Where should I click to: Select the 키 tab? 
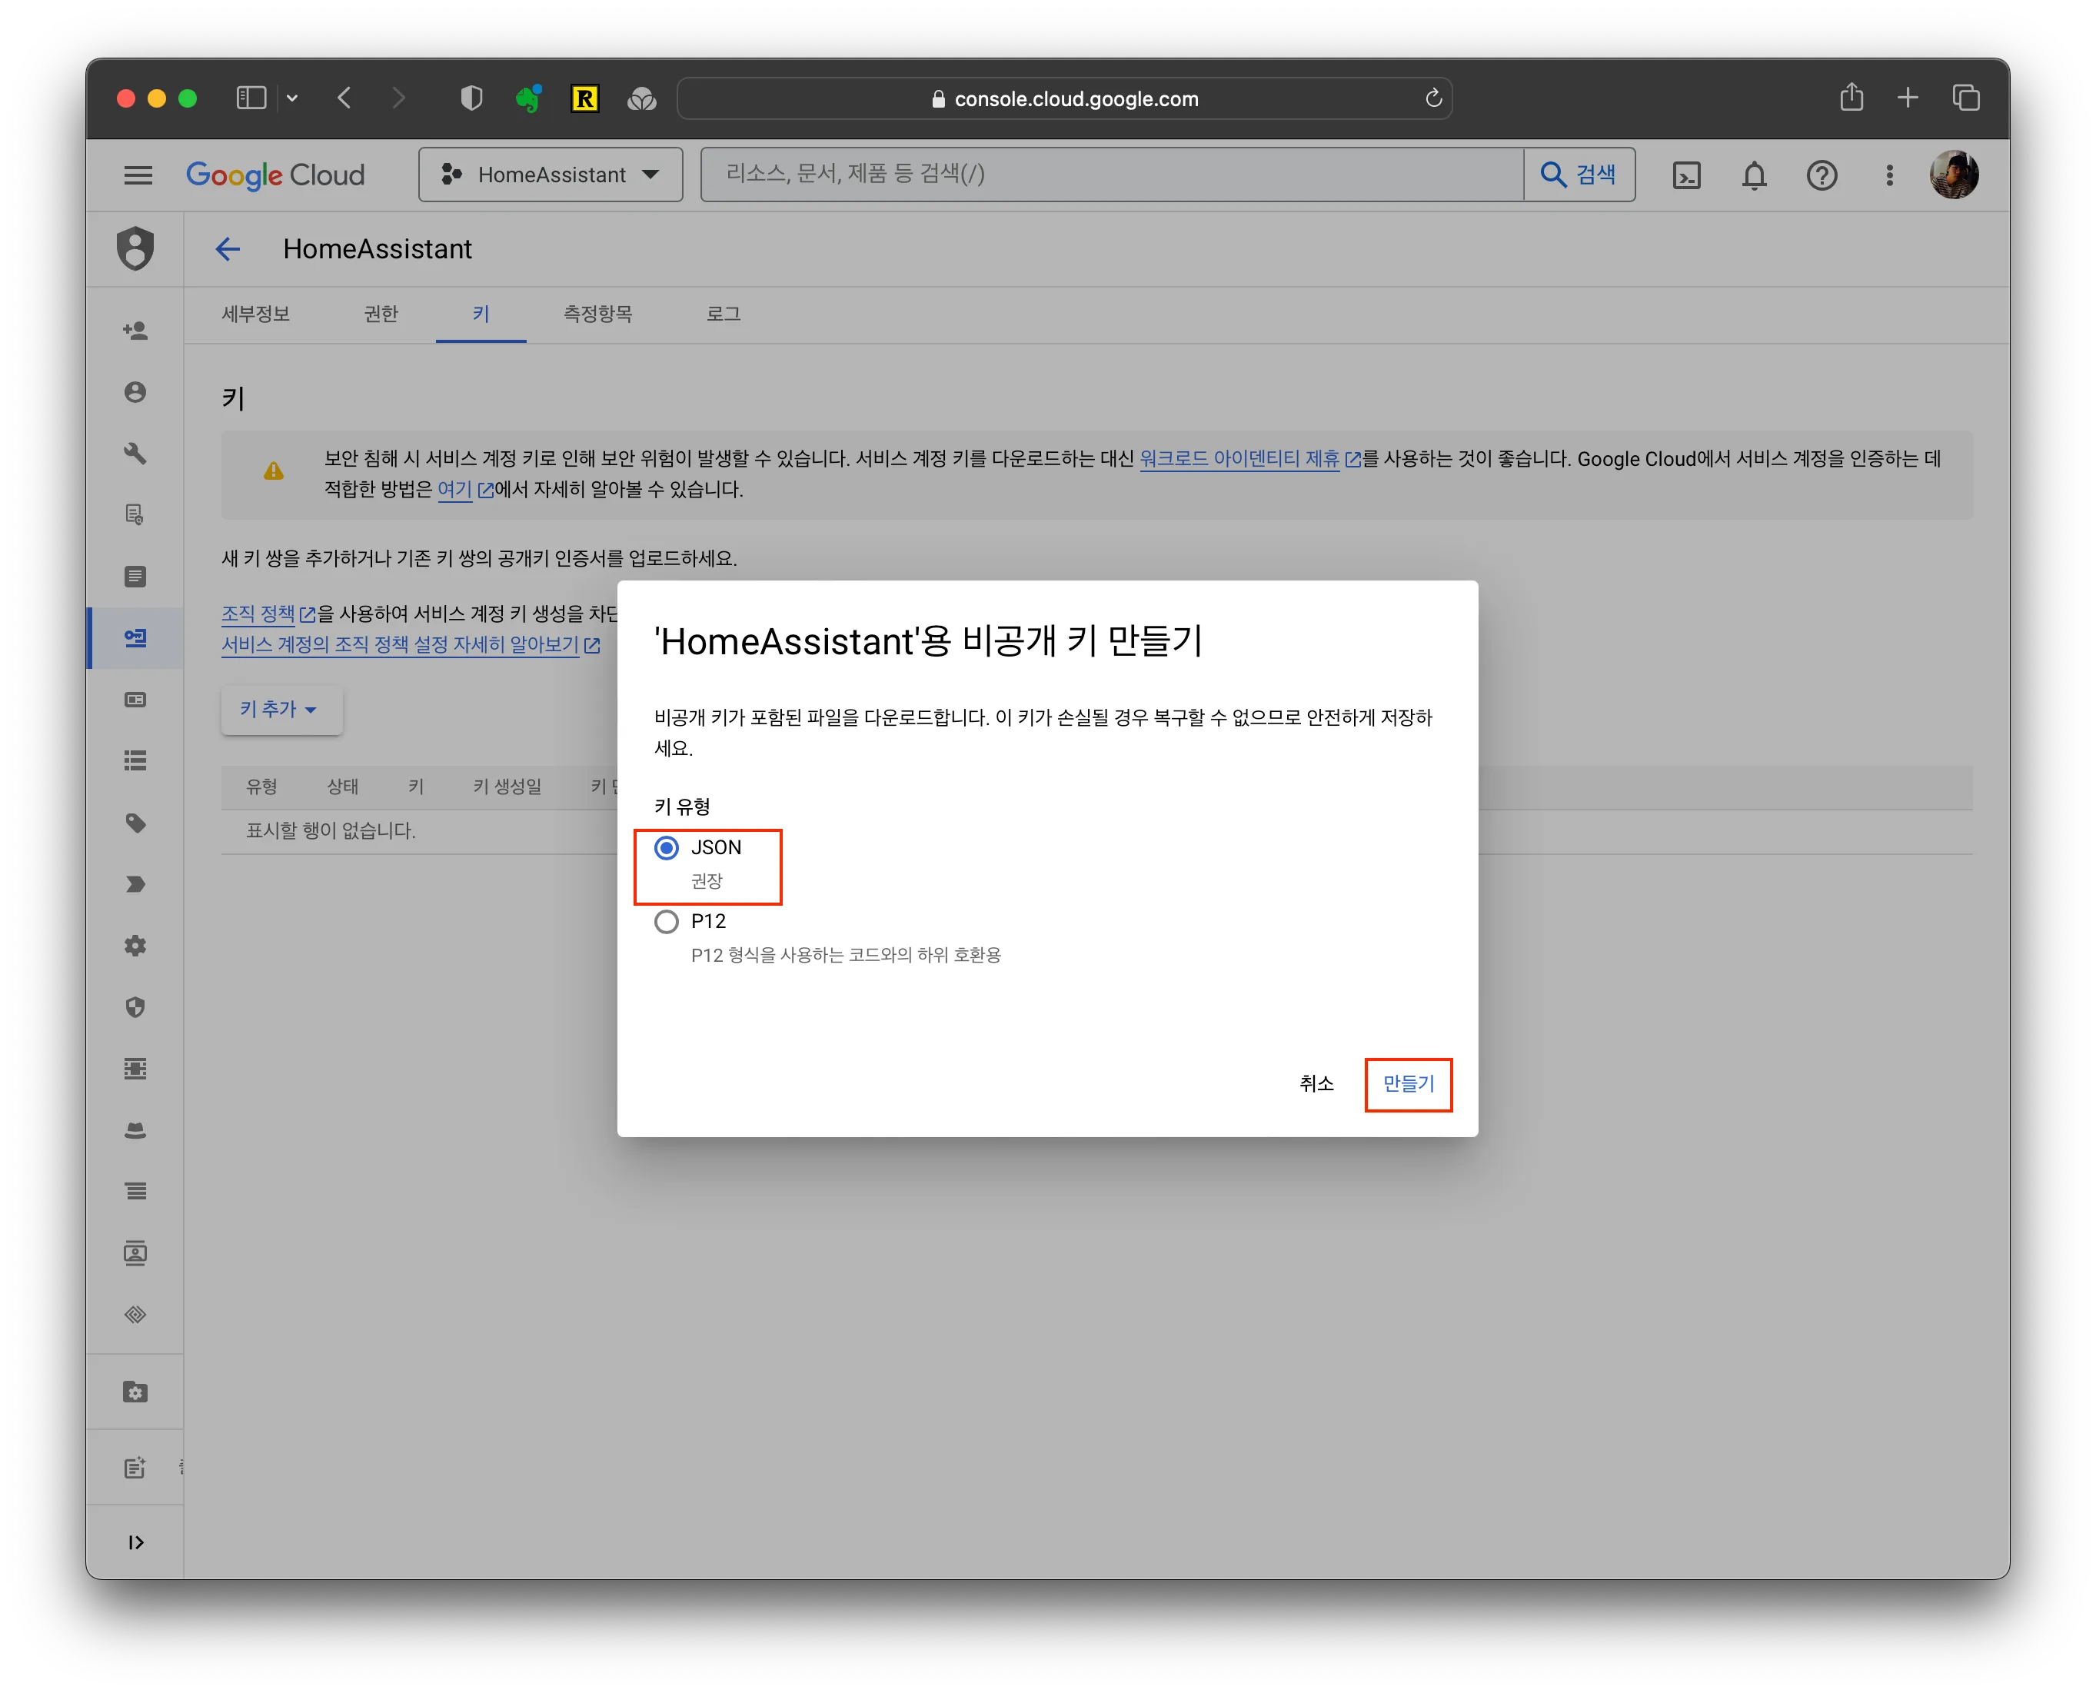[481, 314]
